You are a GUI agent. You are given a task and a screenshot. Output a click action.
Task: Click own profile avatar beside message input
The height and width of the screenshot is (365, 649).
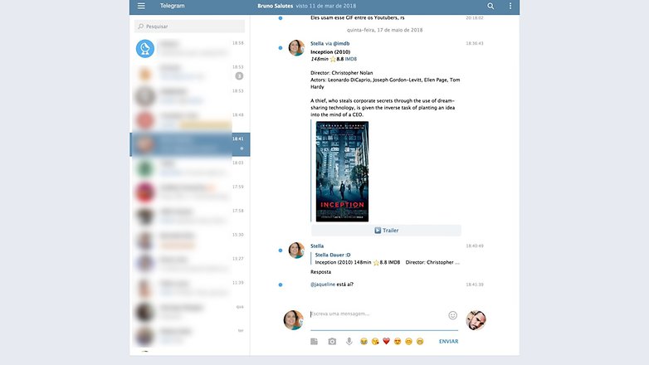click(293, 320)
